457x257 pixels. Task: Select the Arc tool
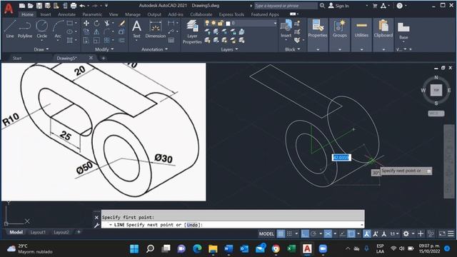58,29
